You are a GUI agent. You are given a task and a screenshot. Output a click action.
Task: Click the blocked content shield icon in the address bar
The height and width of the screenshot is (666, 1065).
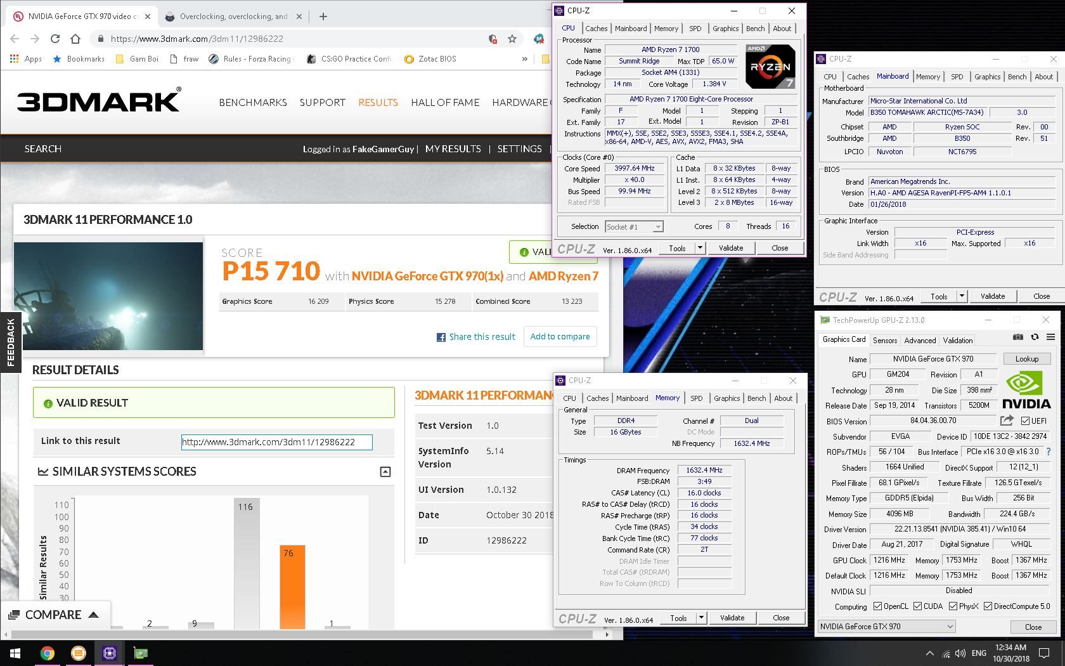pyautogui.click(x=493, y=39)
